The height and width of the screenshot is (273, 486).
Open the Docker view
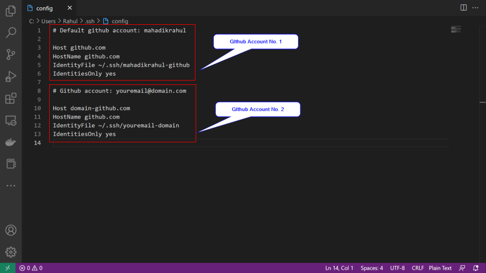click(11, 142)
